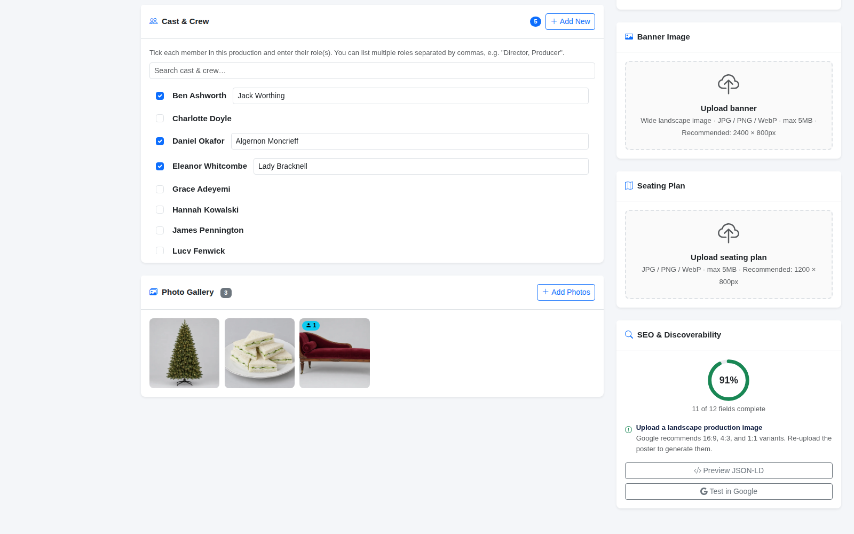Untick Eleanor Whitcombe checkbox
Image resolution: width=854 pixels, height=534 pixels.
160,166
